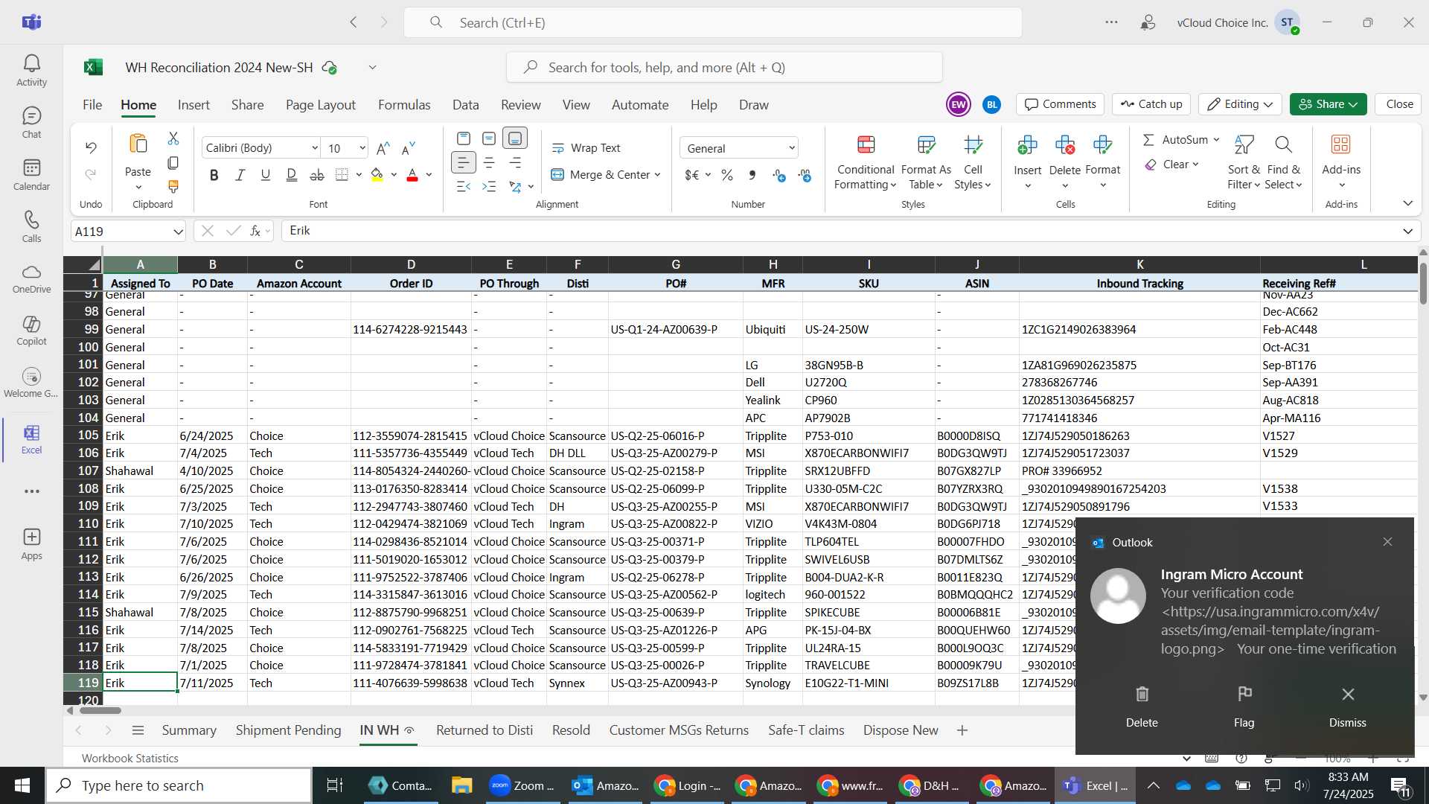1429x804 pixels.
Task: Dismiss the Outlook notification
Action: pyautogui.click(x=1347, y=706)
